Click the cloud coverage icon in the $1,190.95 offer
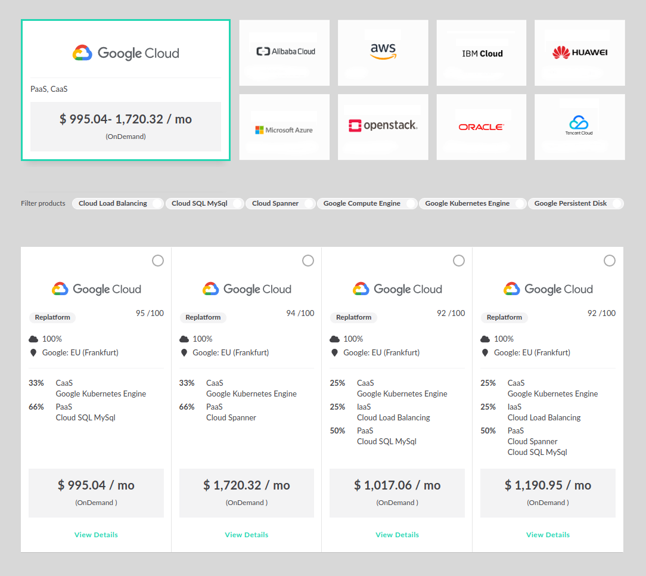 tap(485, 339)
